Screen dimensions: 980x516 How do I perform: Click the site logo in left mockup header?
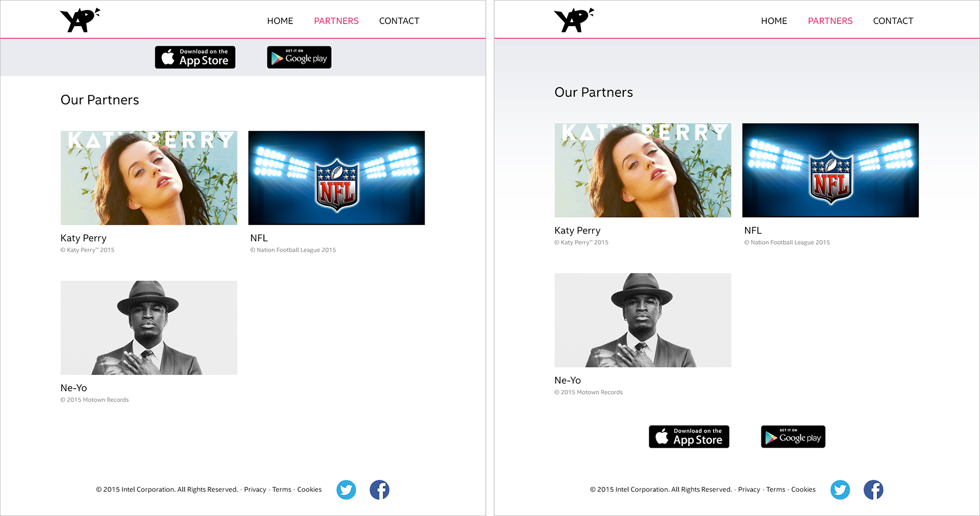(80, 20)
